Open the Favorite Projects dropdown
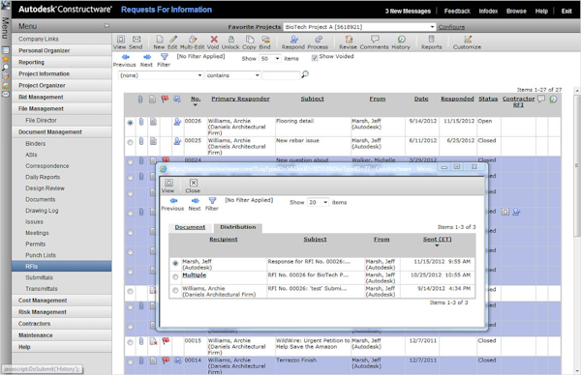This screenshot has height=375, width=581. tap(359, 27)
